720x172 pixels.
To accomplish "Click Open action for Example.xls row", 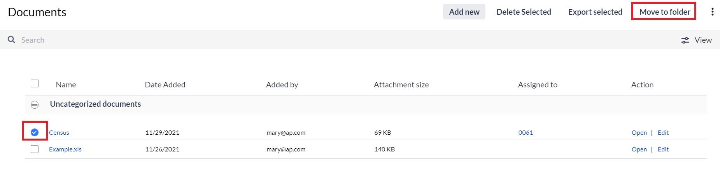I will pos(639,149).
